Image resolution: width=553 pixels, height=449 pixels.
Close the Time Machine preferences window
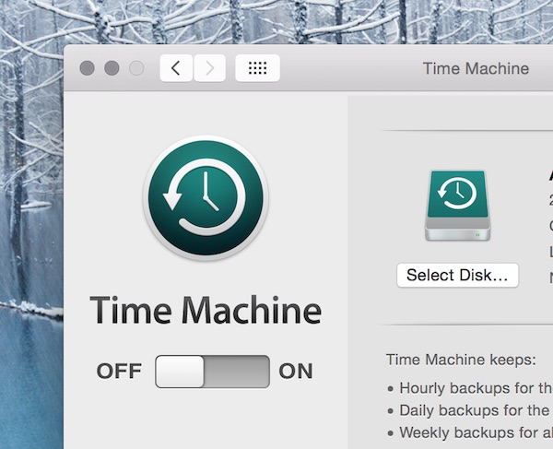88,68
